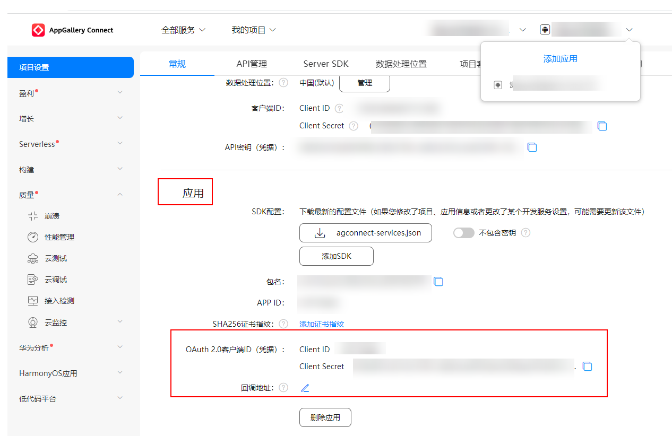Copy the OAuth 2.0 Client Secret
Image resolution: width=672 pixels, height=436 pixels.
[587, 366]
